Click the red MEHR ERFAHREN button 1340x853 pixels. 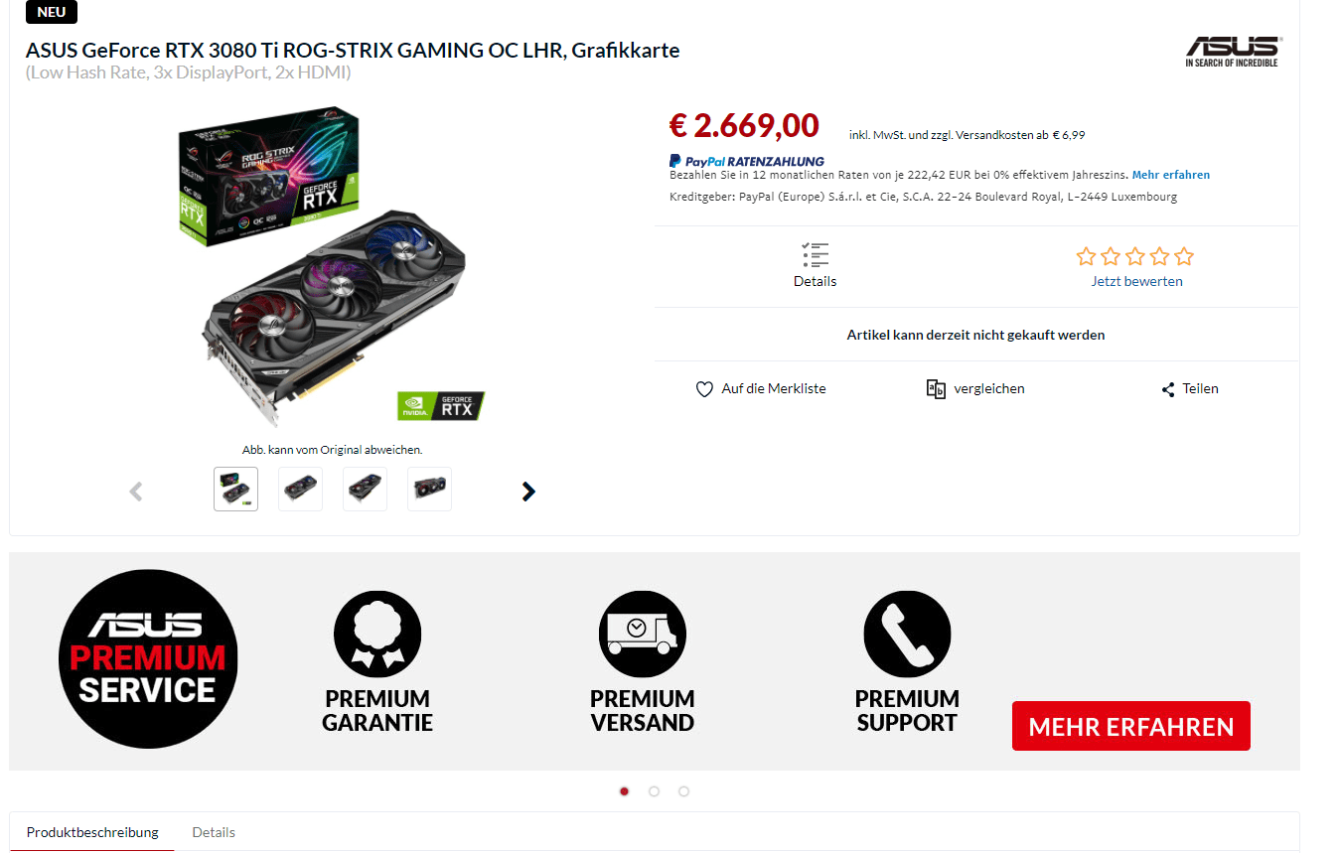tap(1131, 726)
